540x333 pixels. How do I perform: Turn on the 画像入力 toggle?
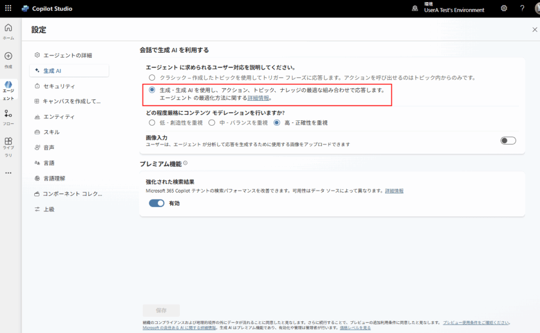508,141
